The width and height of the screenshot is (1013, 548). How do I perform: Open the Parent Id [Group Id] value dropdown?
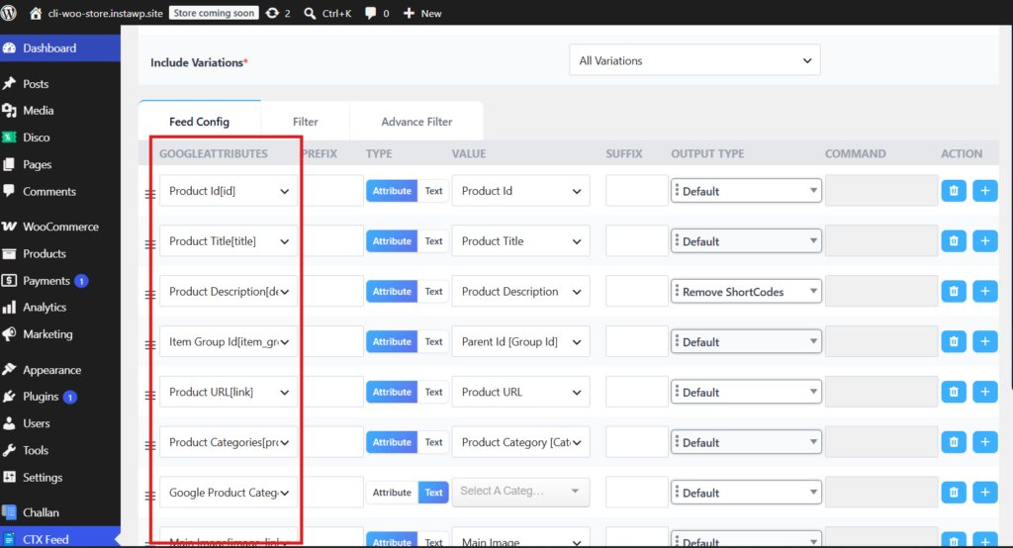click(x=520, y=341)
